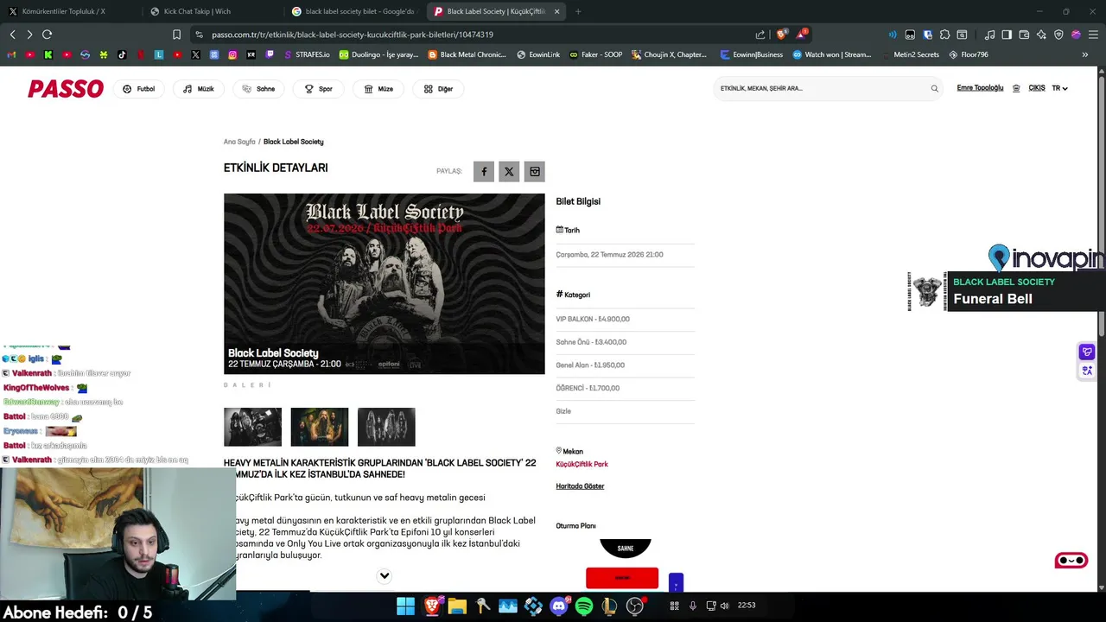Go to the PASSO home logo
1106x622 pixels.
(x=66, y=89)
